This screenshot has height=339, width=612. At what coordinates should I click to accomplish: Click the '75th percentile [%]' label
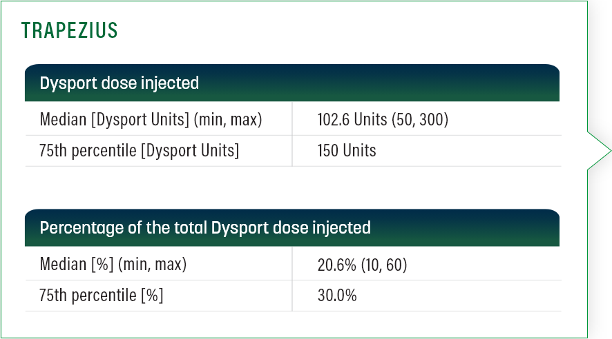coord(102,296)
